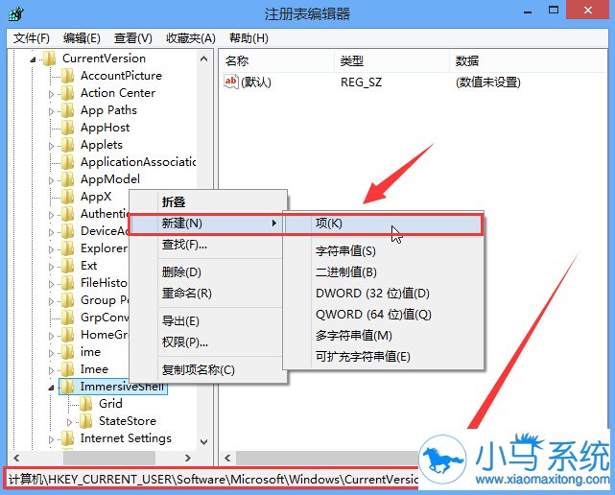The height and width of the screenshot is (495, 615).
Task: Open the 编辑(E) menu
Action: (82, 38)
